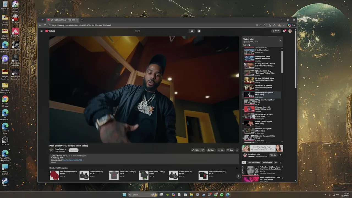Select the 'All' filter chip
Image resolution: width=352 pixels, height=198 pixels.
(x=244, y=162)
